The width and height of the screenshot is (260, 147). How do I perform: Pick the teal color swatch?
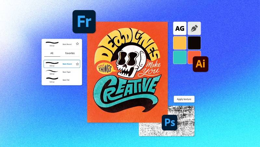click(x=180, y=57)
